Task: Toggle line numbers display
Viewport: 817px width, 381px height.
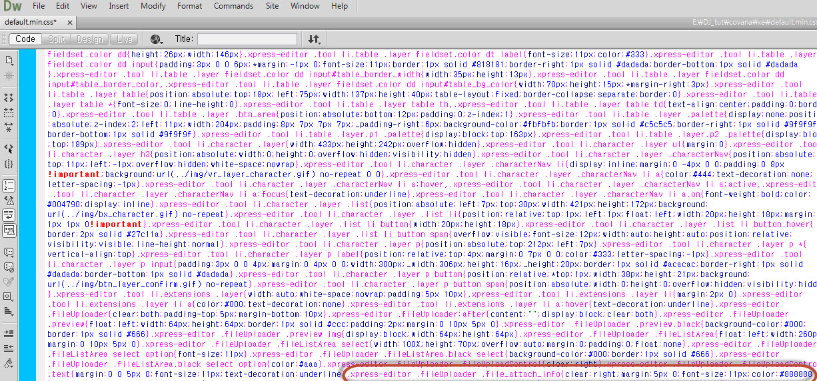Action: click(9, 185)
